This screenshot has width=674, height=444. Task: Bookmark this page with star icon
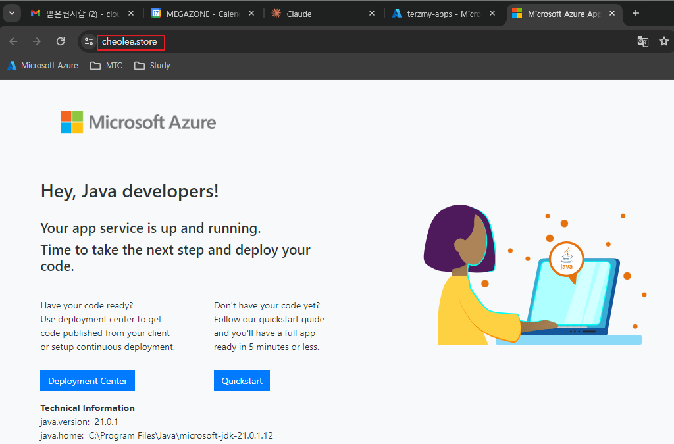tap(663, 41)
